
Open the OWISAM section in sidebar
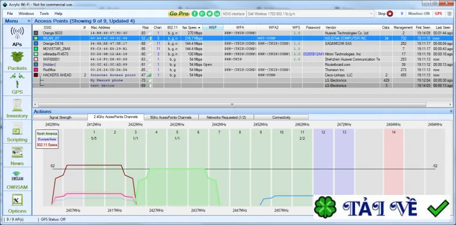tap(17, 180)
